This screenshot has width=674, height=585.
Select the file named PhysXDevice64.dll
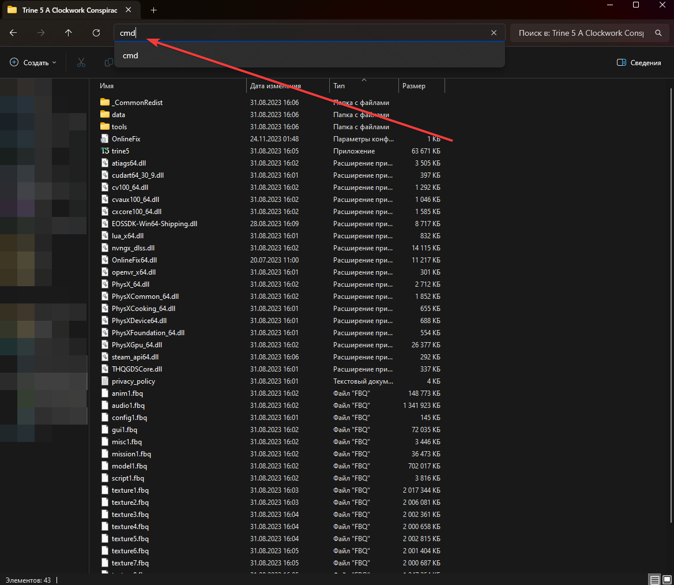click(x=140, y=320)
